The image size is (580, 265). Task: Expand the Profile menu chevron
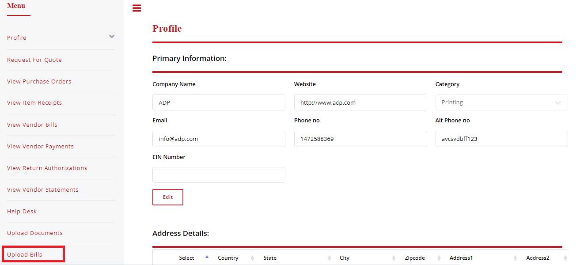112,37
